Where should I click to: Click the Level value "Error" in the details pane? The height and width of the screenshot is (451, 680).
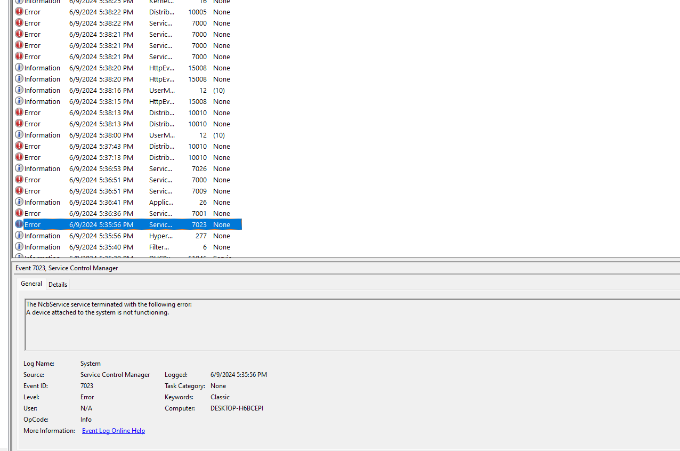pyautogui.click(x=87, y=397)
